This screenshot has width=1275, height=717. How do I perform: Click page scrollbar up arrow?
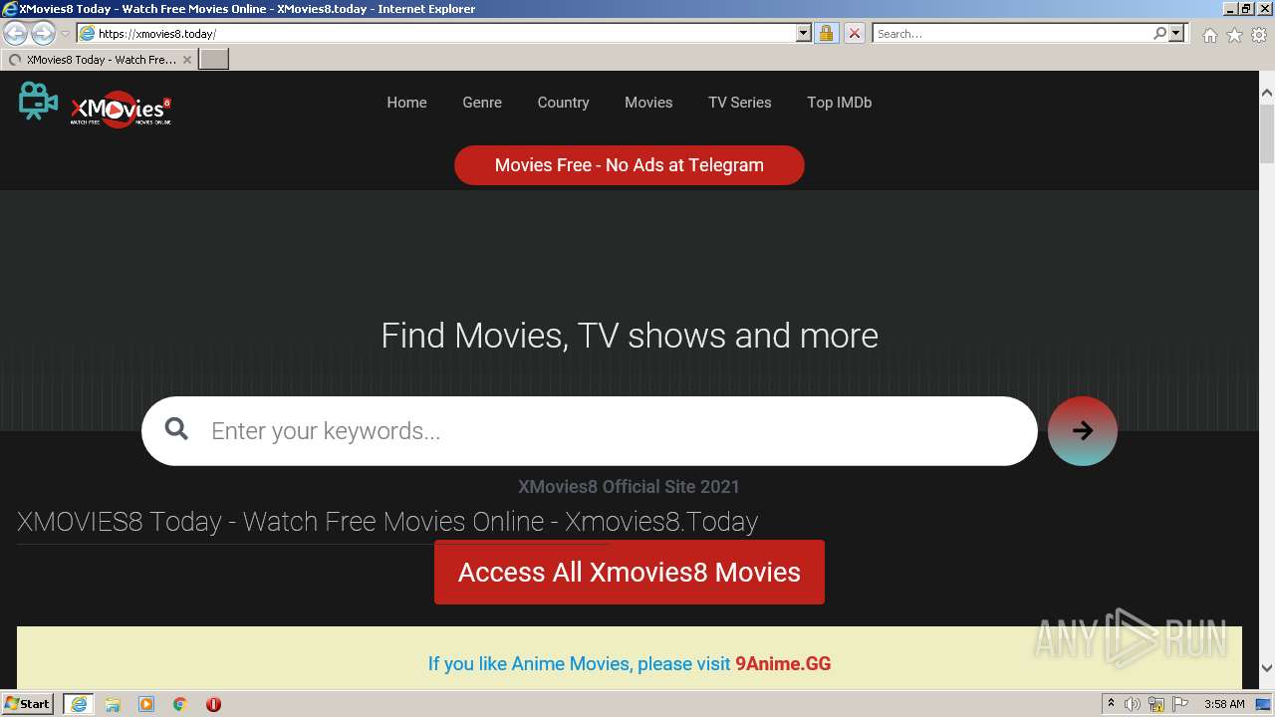[x=1267, y=92]
